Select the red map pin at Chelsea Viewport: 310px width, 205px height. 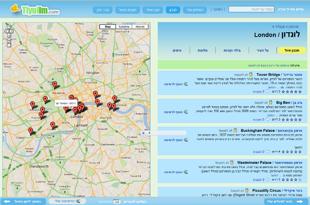coord(53,125)
